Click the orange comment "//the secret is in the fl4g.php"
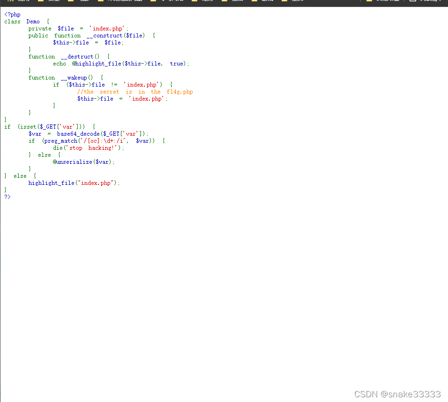The image size is (448, 402). [135, 92]
